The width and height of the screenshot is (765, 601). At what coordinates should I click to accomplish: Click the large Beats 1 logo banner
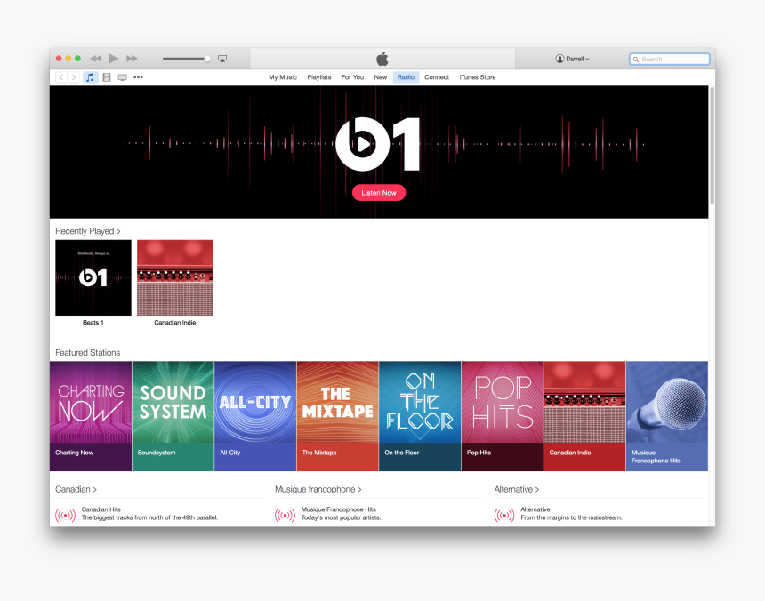point(378,144)
